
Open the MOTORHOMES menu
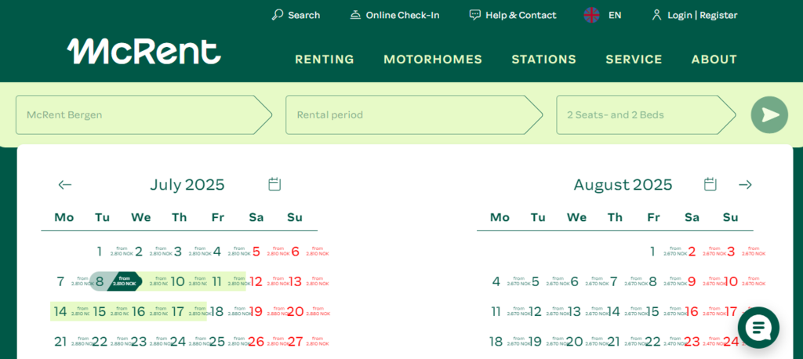tap(433, 60)
